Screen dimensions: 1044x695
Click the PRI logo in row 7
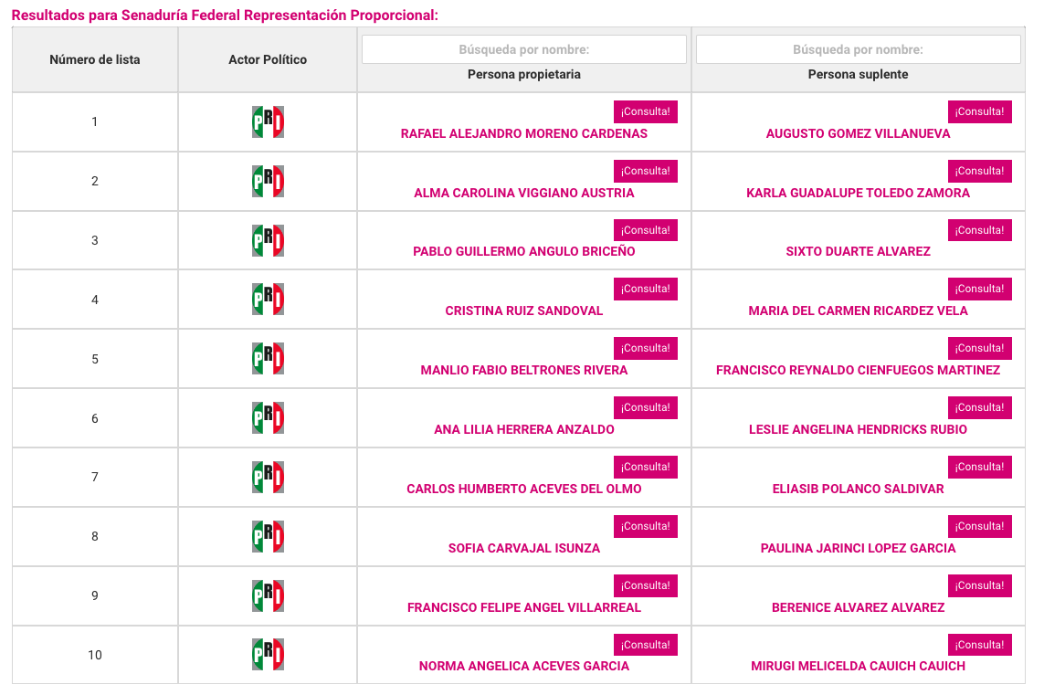tap(268, 478)
